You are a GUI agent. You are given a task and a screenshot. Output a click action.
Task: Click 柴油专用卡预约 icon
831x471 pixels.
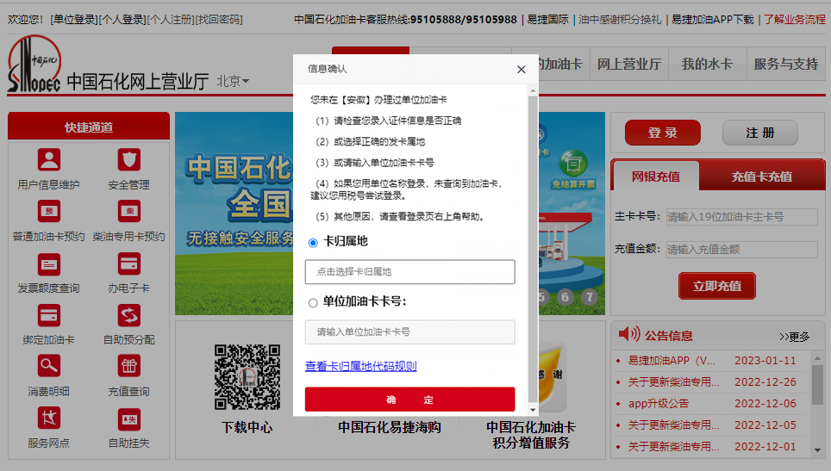(128, 211)
